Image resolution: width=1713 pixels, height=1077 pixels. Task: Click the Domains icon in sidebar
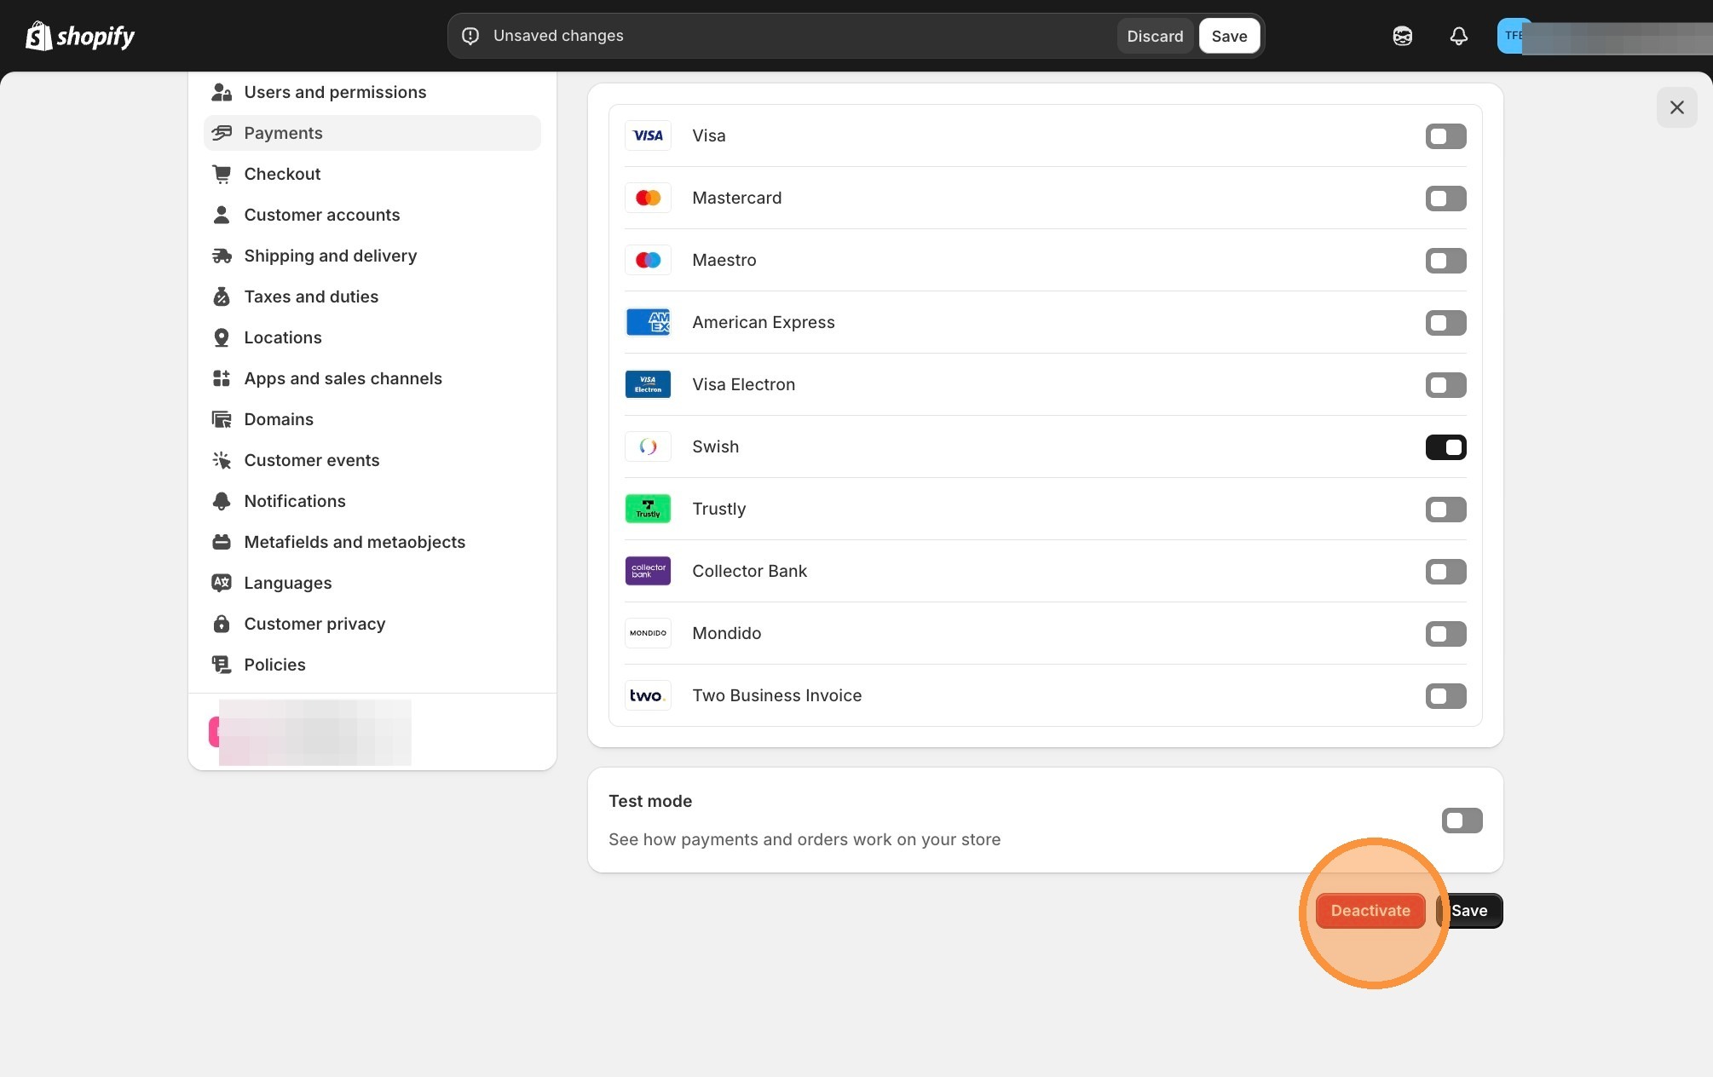click(x=222, y=419)
